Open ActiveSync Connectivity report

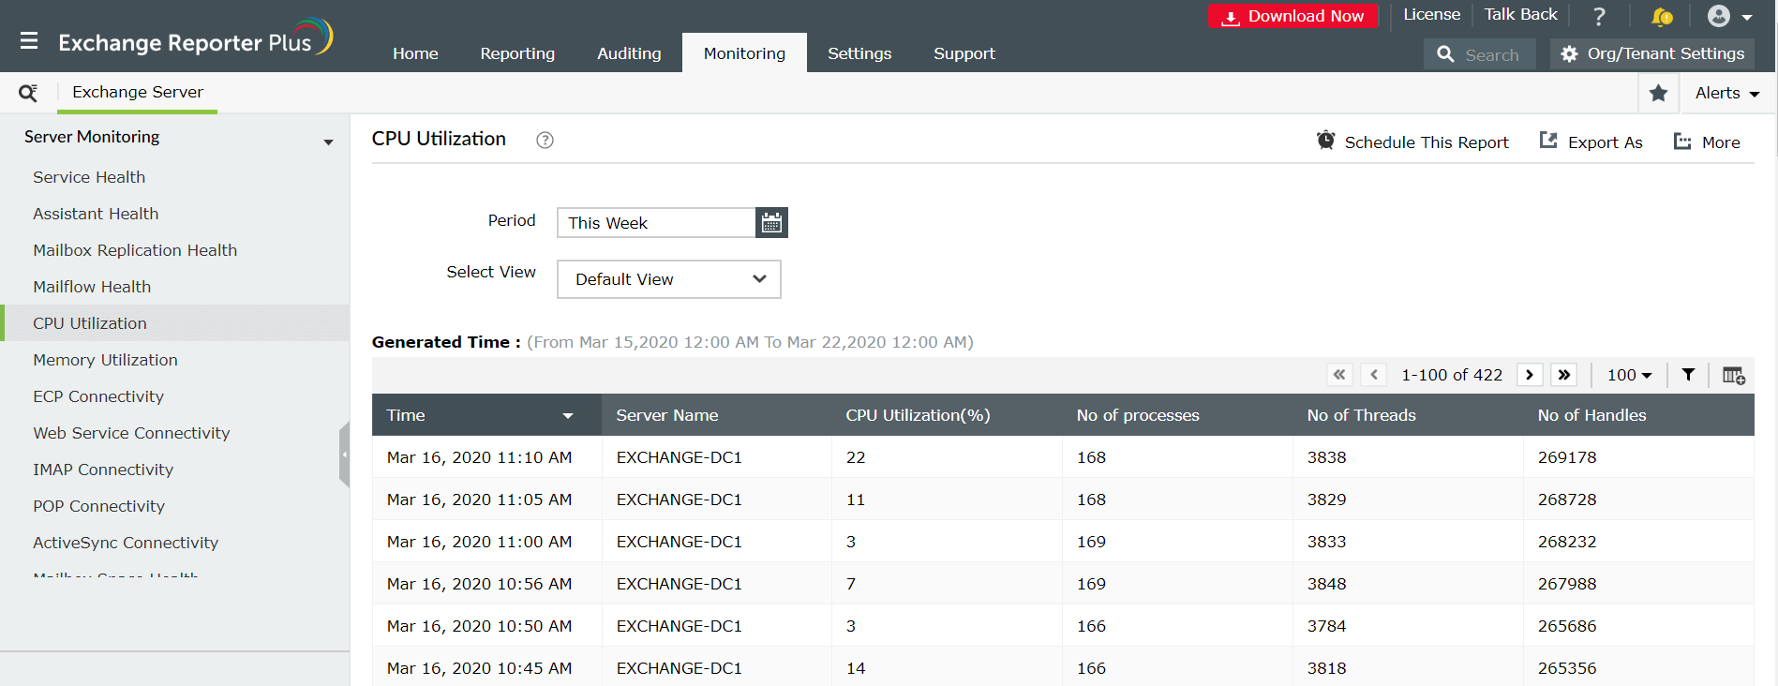(126, 543)
